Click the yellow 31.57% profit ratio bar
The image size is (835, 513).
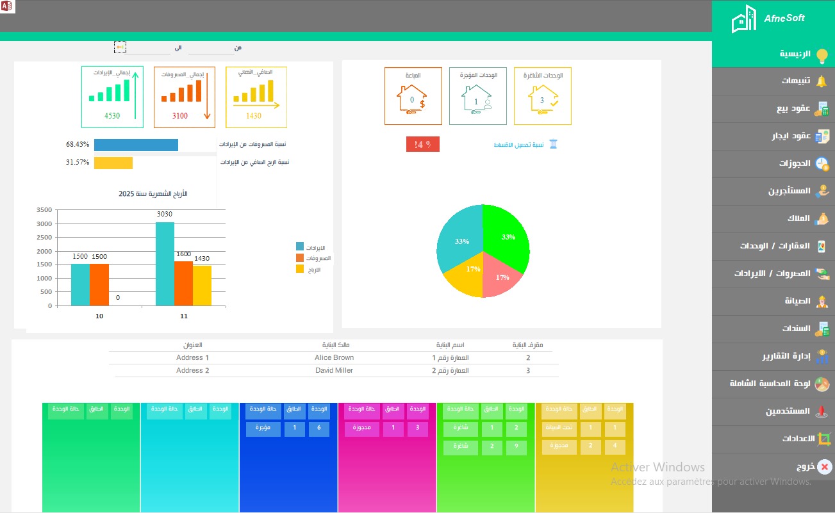click(113, 163)
